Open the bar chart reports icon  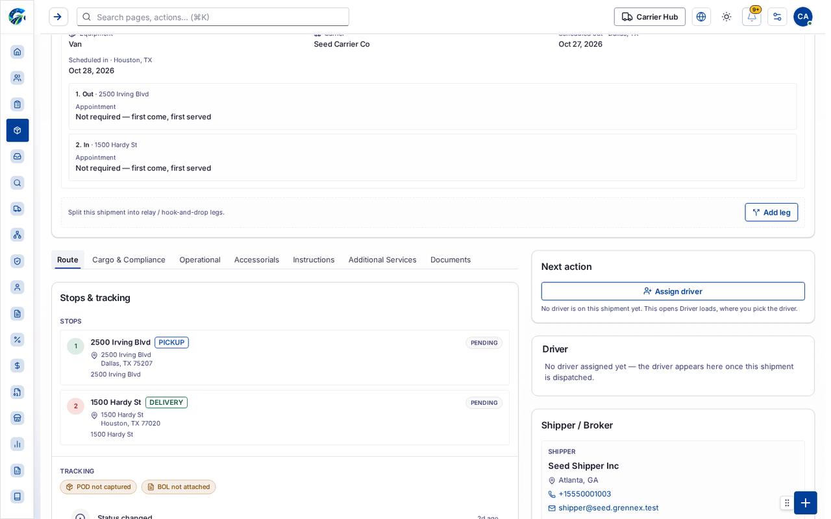pos(18,444)
